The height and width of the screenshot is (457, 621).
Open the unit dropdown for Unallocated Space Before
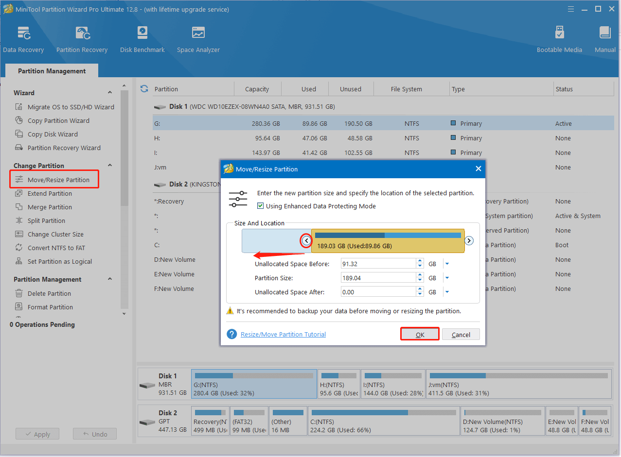click(x=447, y=264)
